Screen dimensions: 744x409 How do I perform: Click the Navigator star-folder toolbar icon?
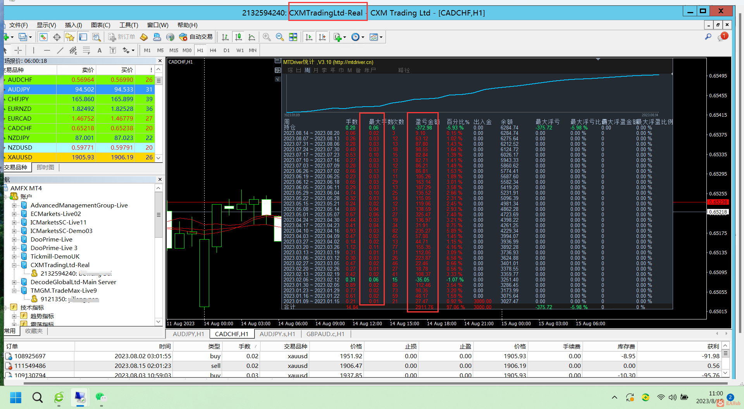[x=70, y=37]
